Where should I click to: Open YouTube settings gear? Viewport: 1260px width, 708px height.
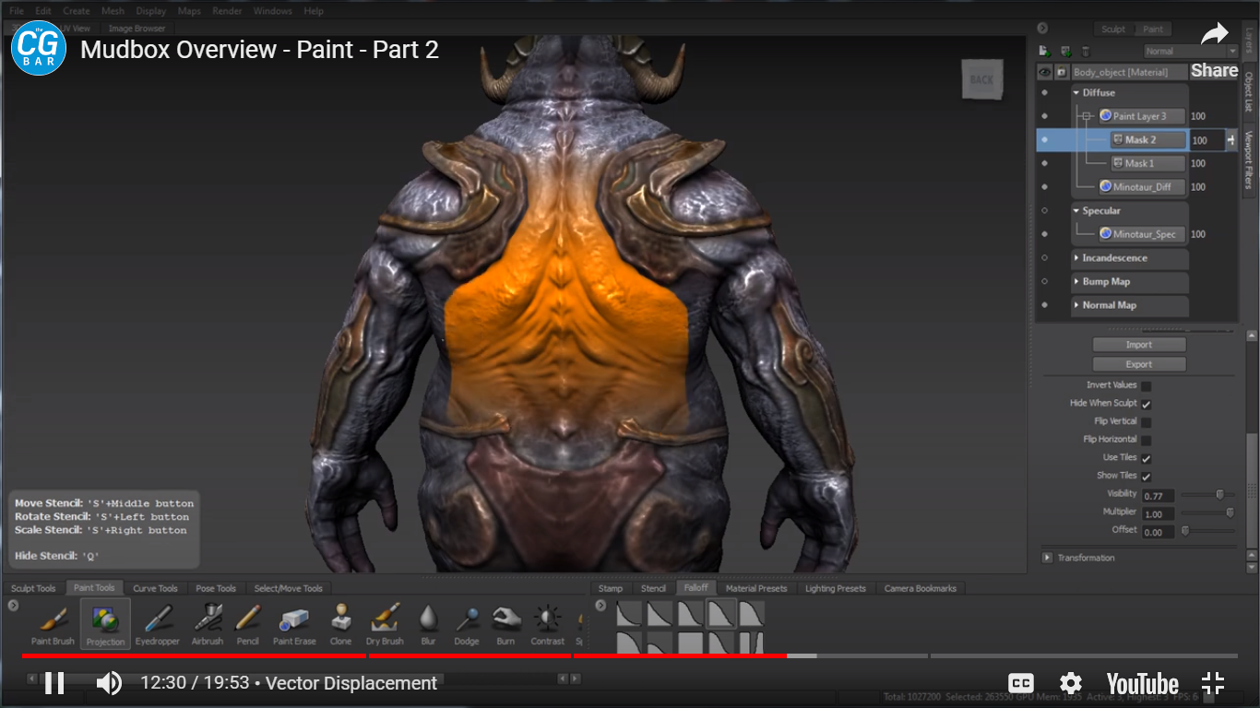coord(1070,683)
